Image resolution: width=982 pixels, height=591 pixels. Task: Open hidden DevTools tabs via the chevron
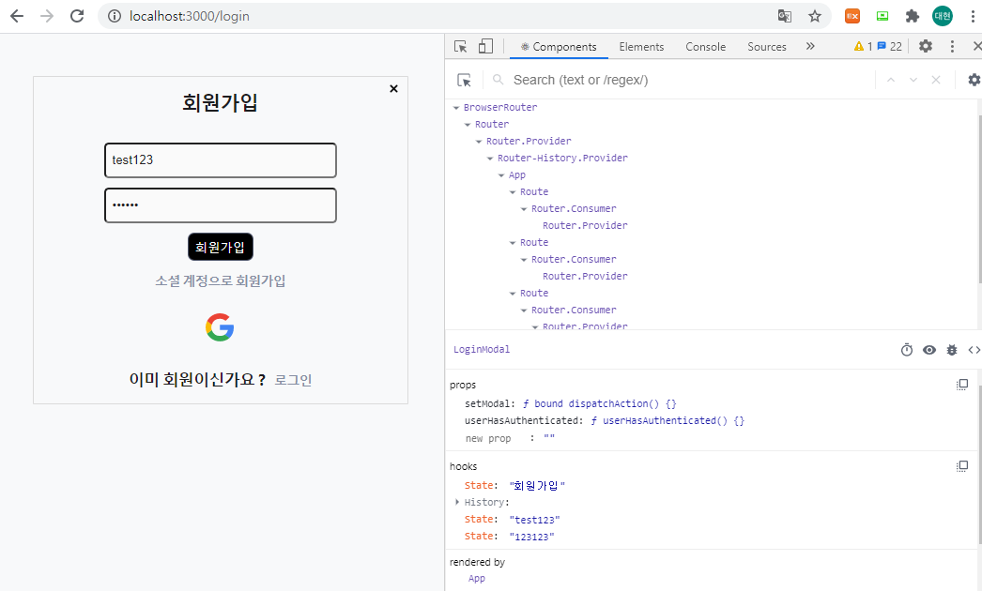click(810, 45)
